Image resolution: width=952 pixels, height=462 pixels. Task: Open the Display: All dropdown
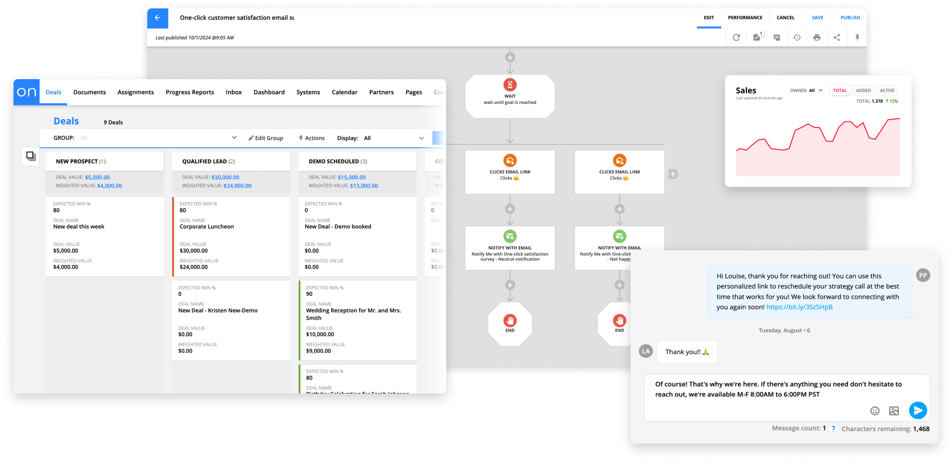coord(421,138)
